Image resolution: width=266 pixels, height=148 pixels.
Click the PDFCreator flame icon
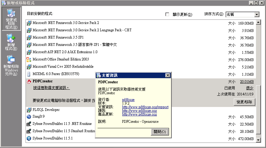pos(29,81)
